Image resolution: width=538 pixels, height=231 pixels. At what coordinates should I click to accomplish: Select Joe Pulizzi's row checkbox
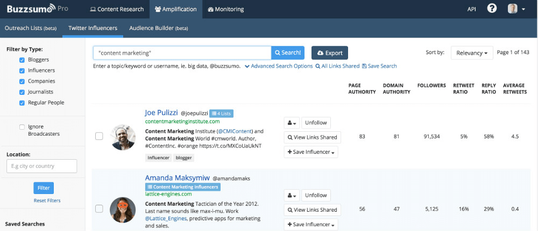pyautogui.click(x=99, y=136)
